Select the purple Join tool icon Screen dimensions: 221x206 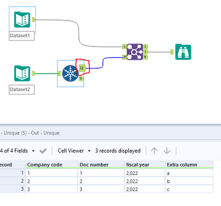[135, 52]
